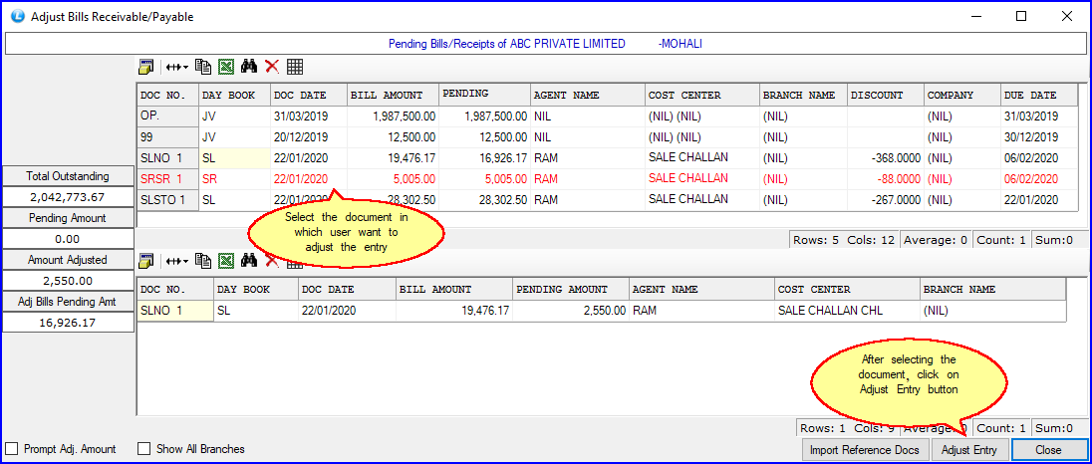
Task: Minimize the Adjust Bills Receivable/Payable window
Action: 977,17
